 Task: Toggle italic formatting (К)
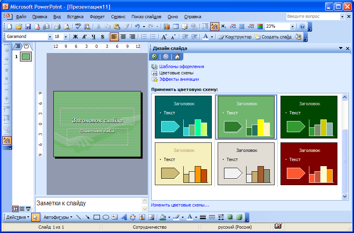click(85, 37)
